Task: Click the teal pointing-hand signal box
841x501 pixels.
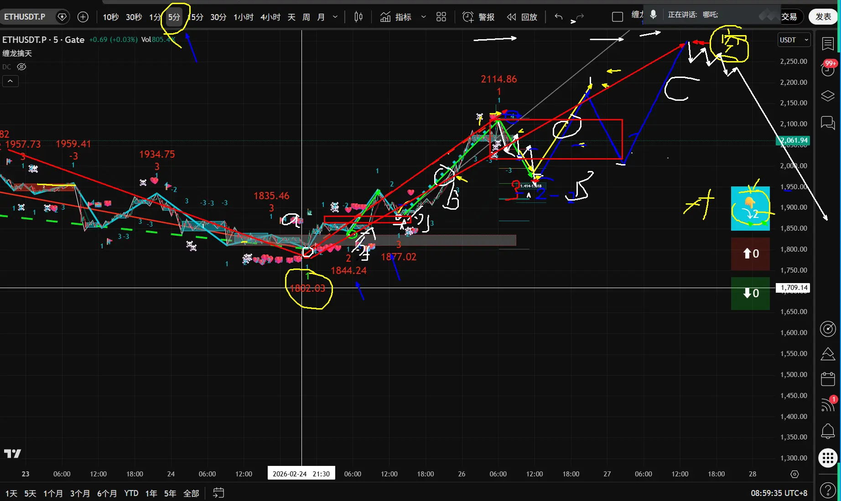Action: click(x=750, y=208)
